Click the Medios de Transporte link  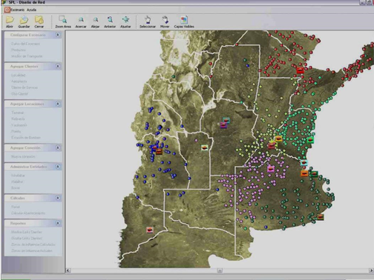click(27, 56)
